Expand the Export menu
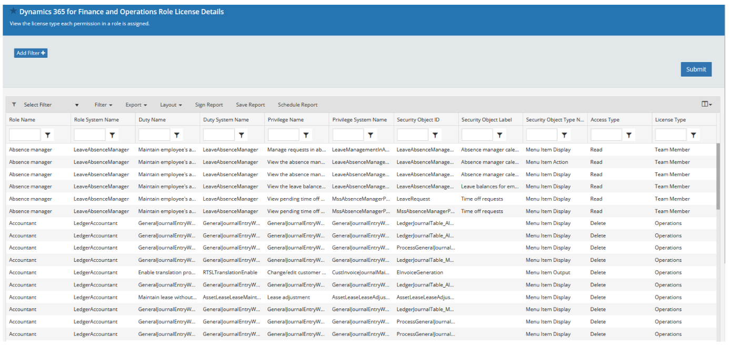This screenshot has height=349, width=730. click(136, 105)
